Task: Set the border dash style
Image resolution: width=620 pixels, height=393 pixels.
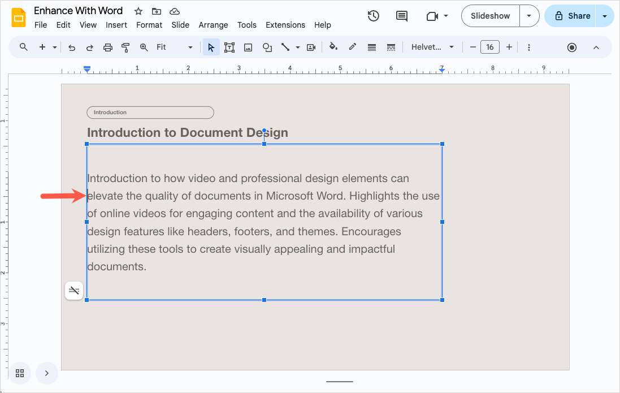Action: point(391,47)
